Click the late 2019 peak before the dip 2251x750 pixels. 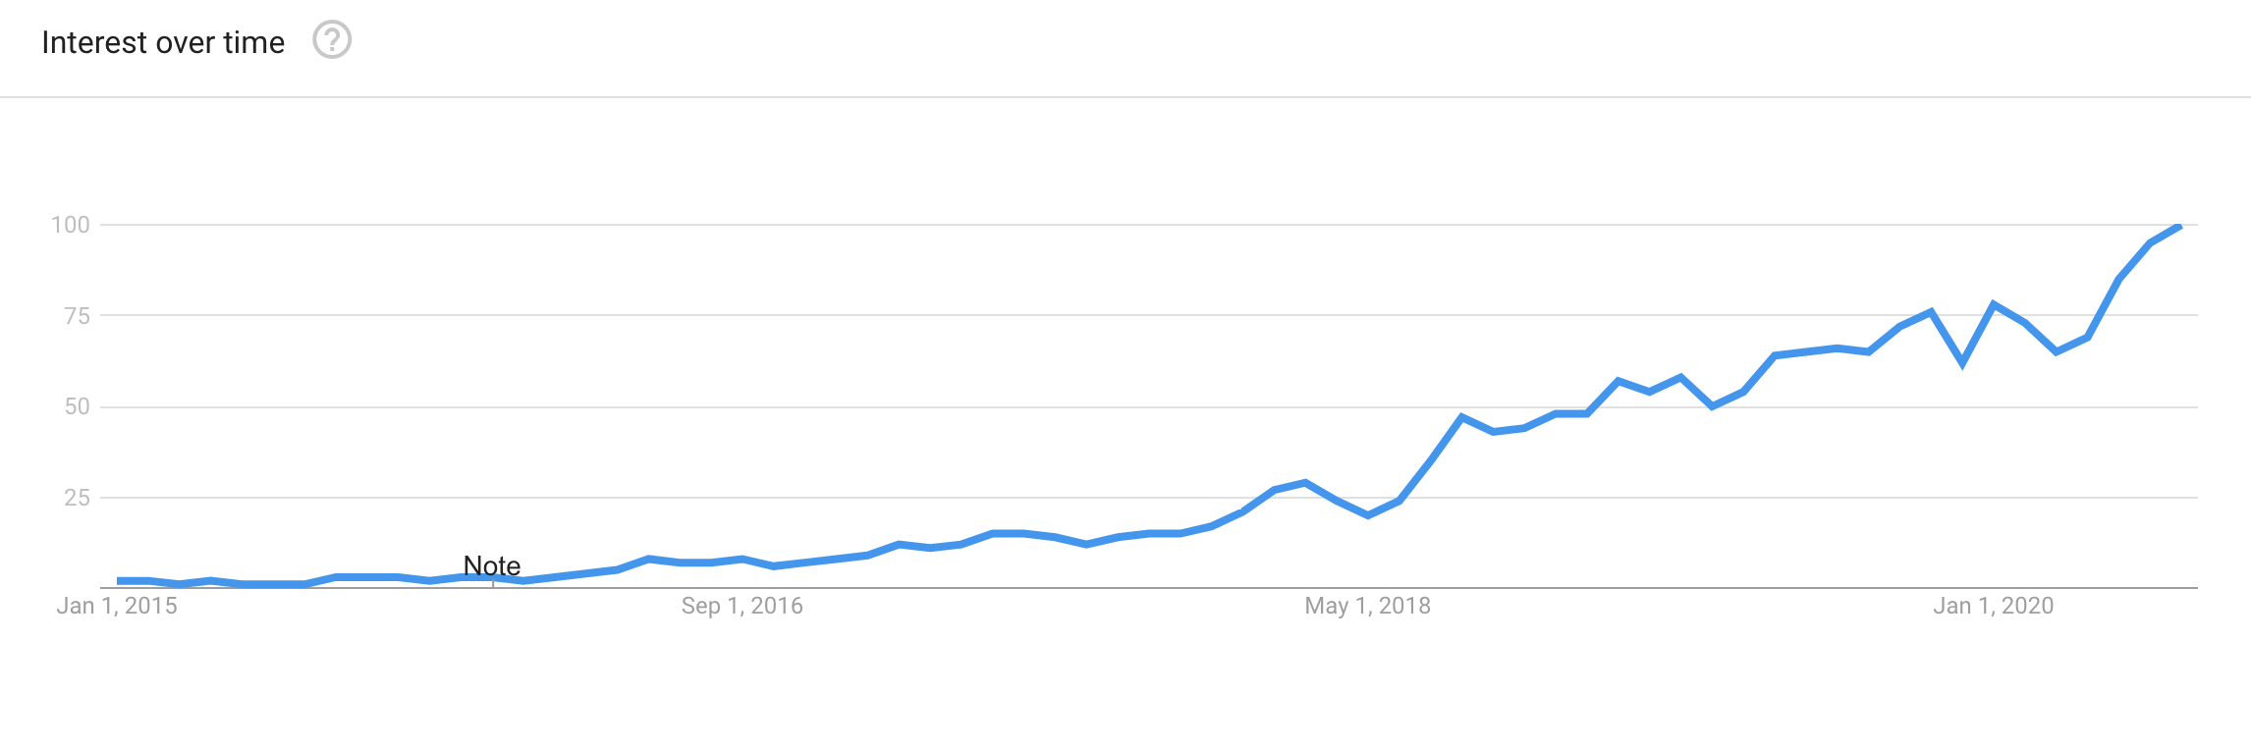pos(1931,312)
